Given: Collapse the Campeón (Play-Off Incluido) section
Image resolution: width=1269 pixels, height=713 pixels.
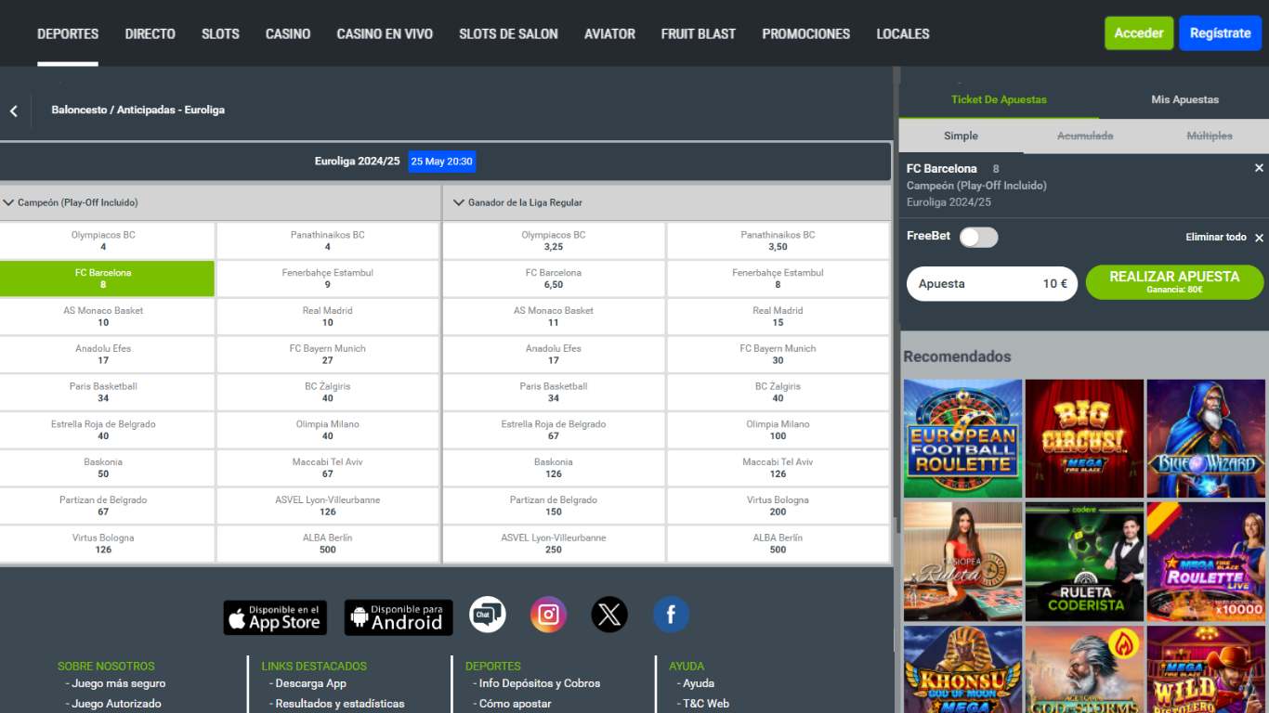Looking at the screenshot, I should [x=9, y=202].
